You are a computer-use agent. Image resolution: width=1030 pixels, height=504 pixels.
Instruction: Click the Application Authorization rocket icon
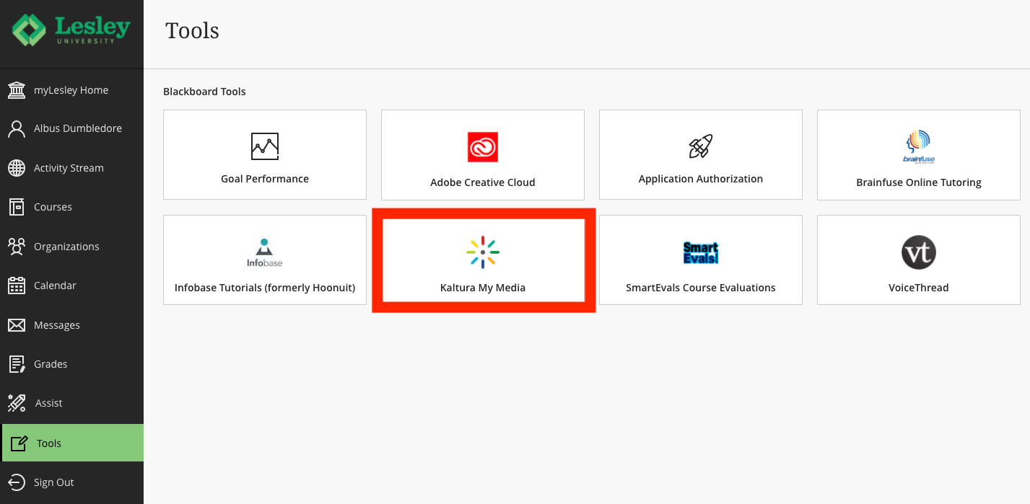(701, 146)
